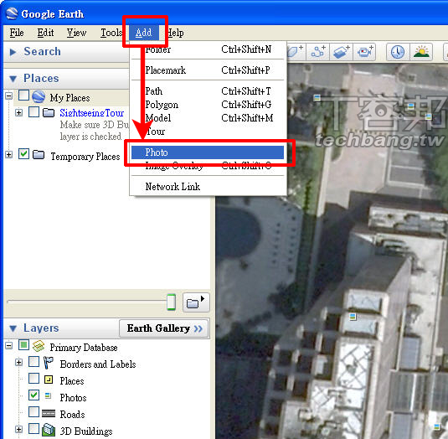Click the add folder icon below Places

pos(196,302)
